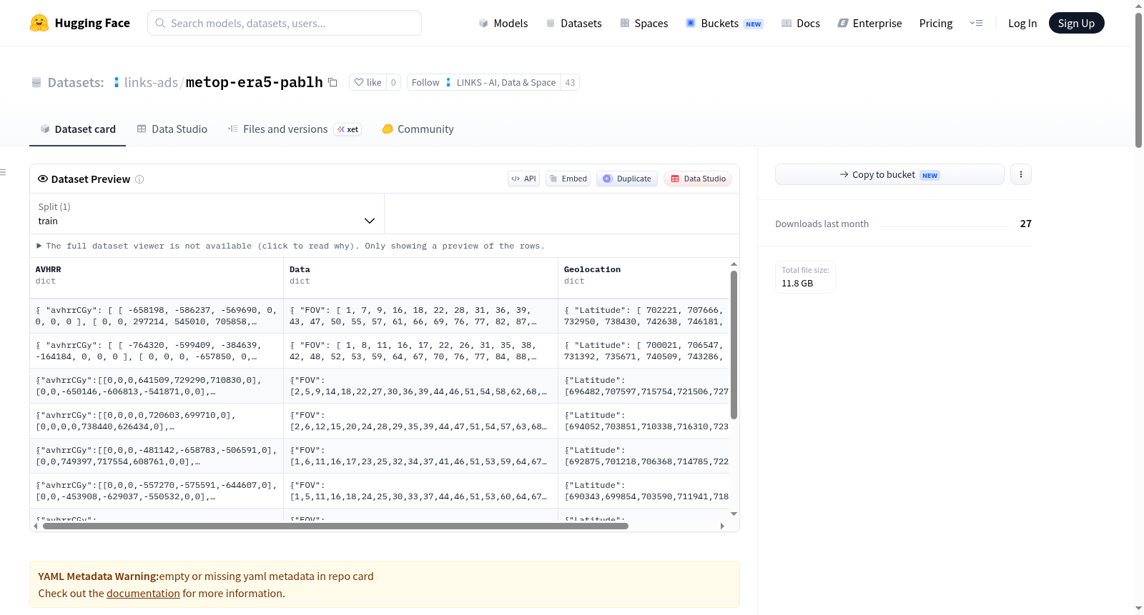Viewport: 1144px width, 615px height.
Task: Open Docs in top navigation
Action: click(801, 23)
